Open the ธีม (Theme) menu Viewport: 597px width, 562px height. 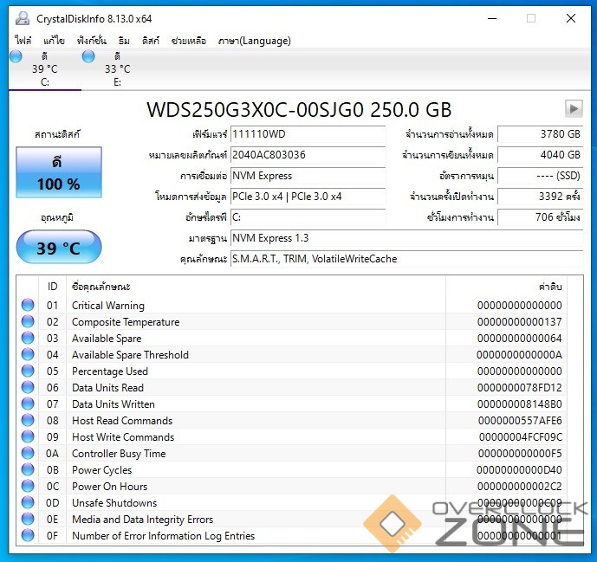[124, 41]
